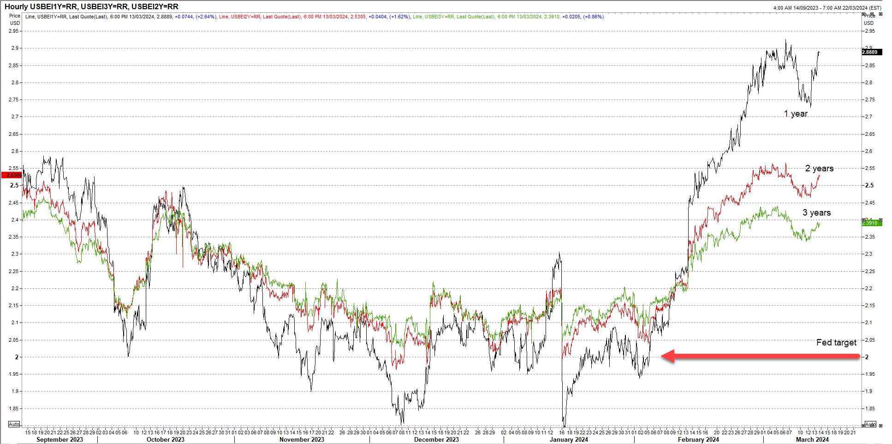Click the red USBEI2Y=RR legend entry

(314, 17)
